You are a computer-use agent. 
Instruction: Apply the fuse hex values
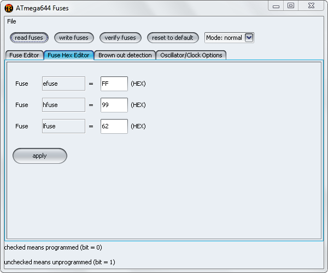40,156
